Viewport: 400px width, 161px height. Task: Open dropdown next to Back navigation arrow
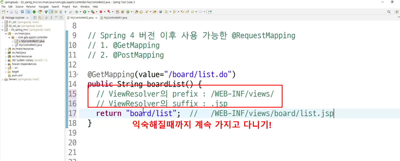196,12
